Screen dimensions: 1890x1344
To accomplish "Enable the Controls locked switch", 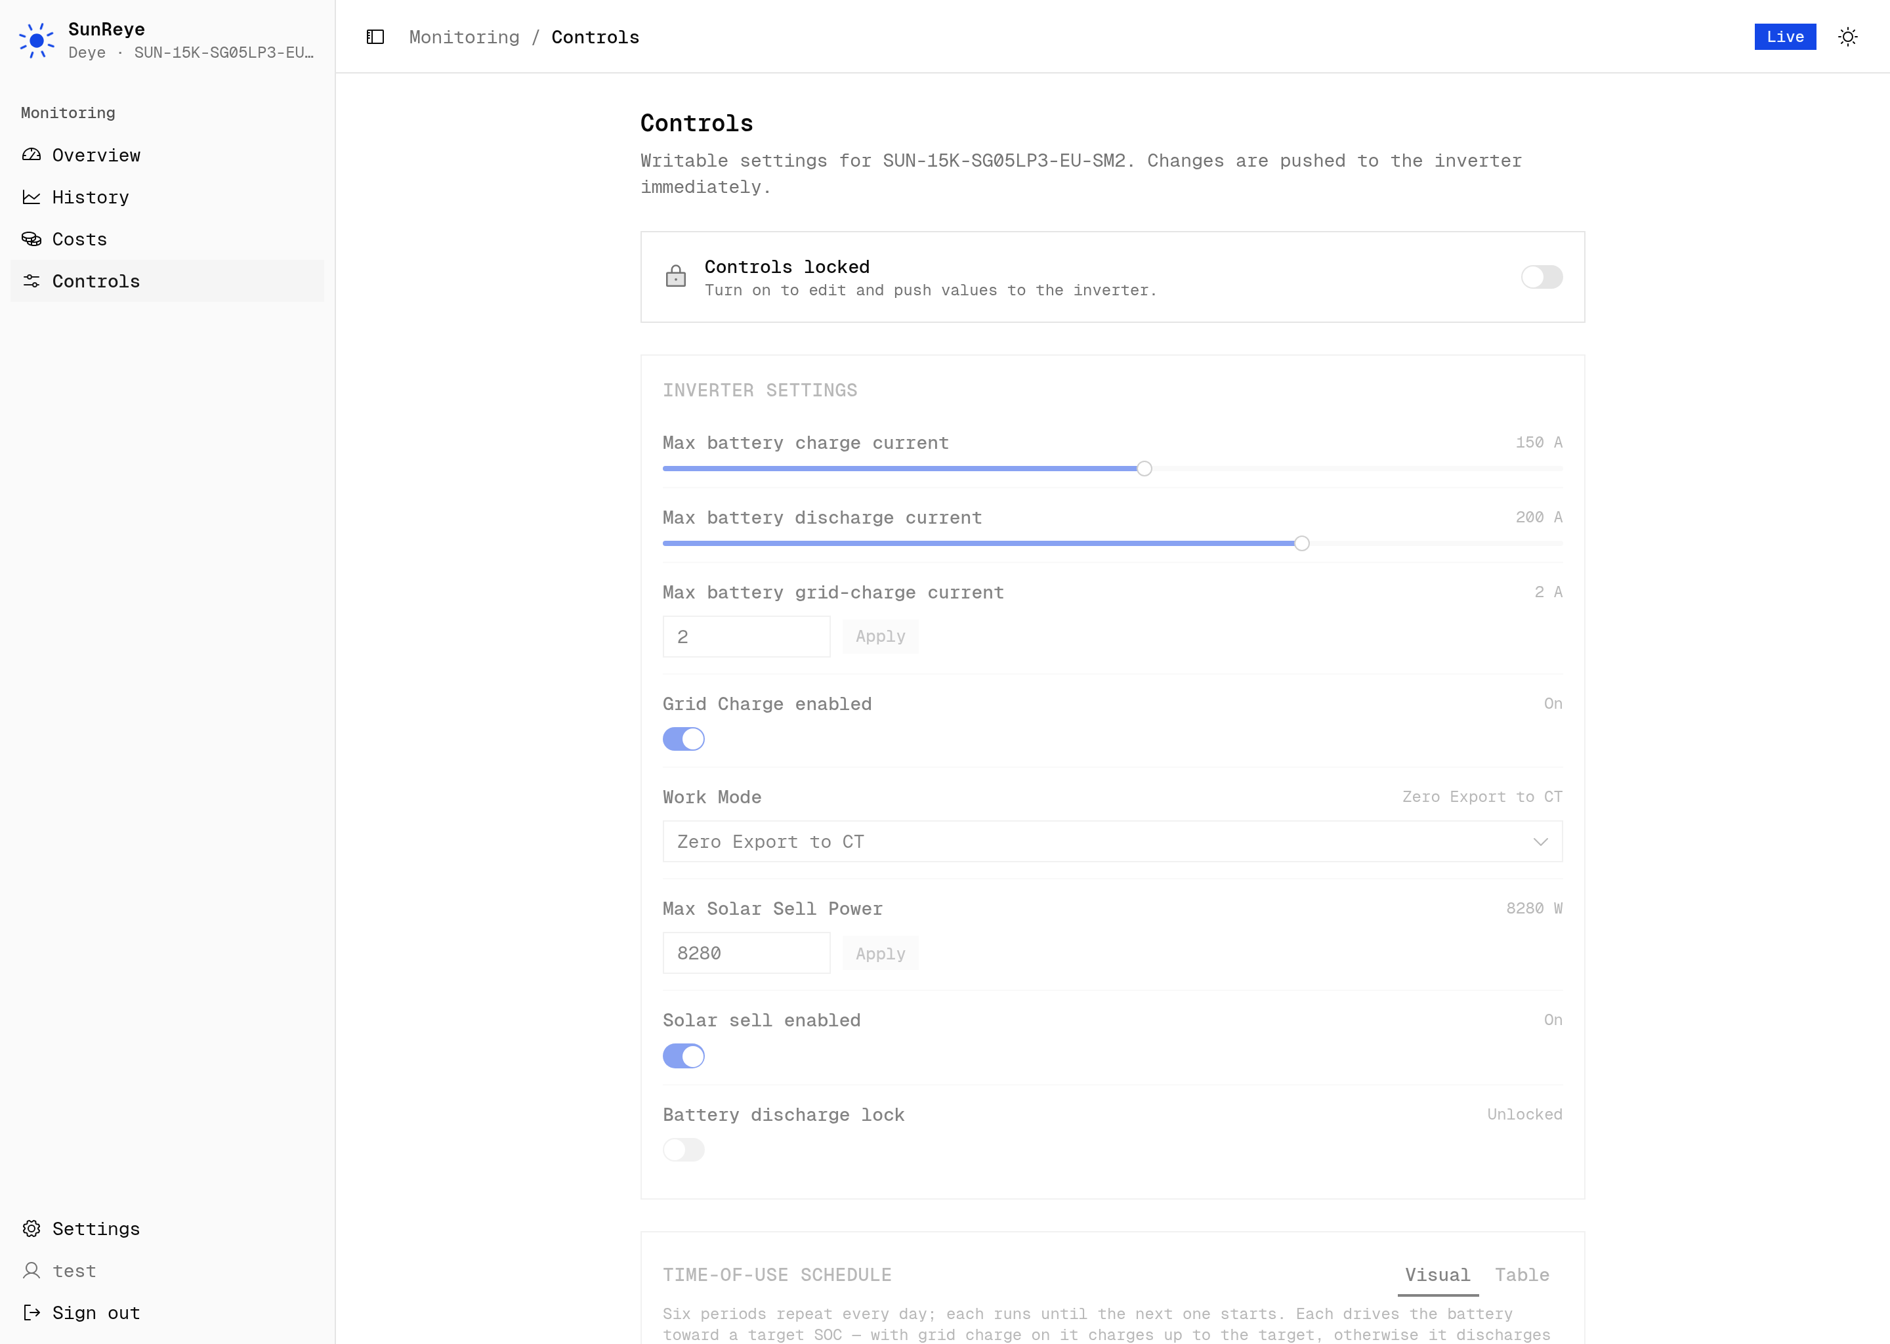I will tap(1542, 276).
